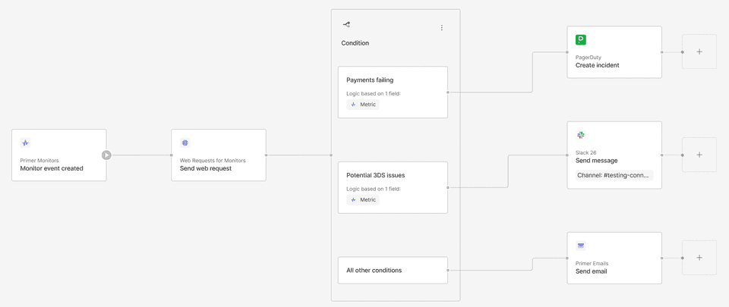Open the Condition block three-dot menu
Screen dimensions: 729x307
(x=442, y=28)
